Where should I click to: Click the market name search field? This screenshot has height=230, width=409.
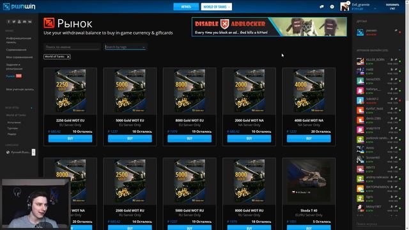click(72, 47)
